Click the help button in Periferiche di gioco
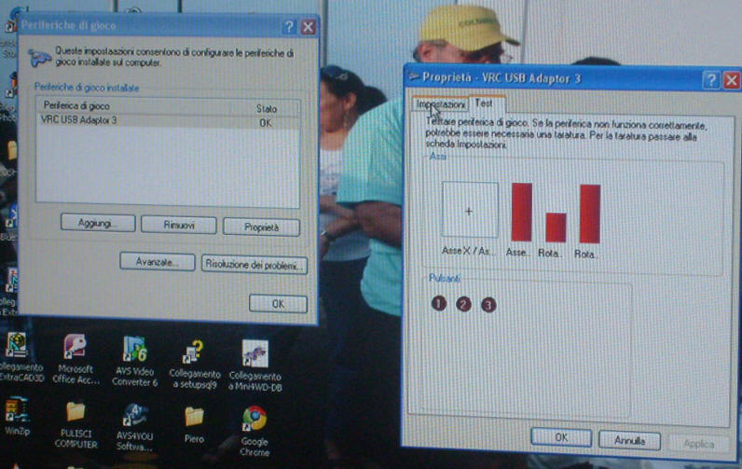Viewport: 742px width, 469px height. [x=289, y=27]
